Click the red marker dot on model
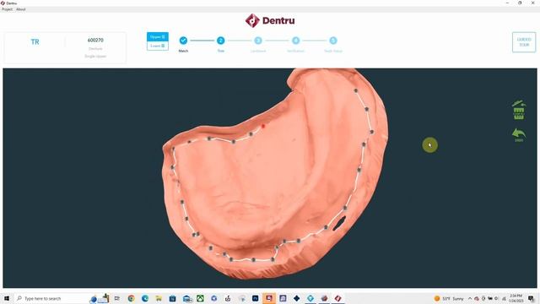 tap(263, 126)
